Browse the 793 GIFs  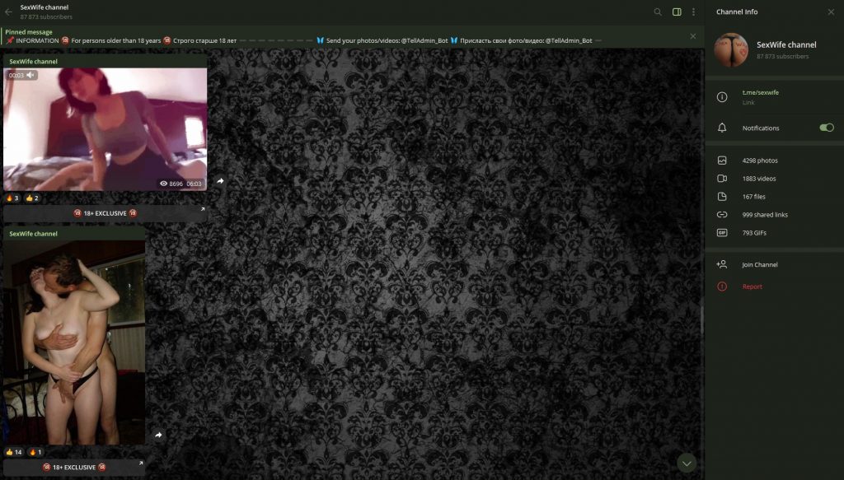pyautogui.click(x=756, y=233)
